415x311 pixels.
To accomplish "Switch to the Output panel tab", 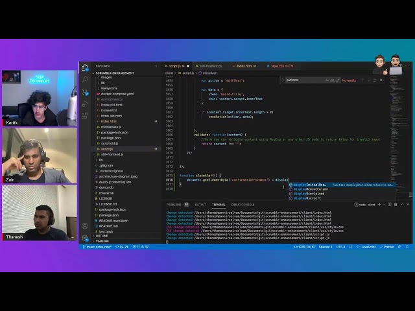I will point(200,205).
